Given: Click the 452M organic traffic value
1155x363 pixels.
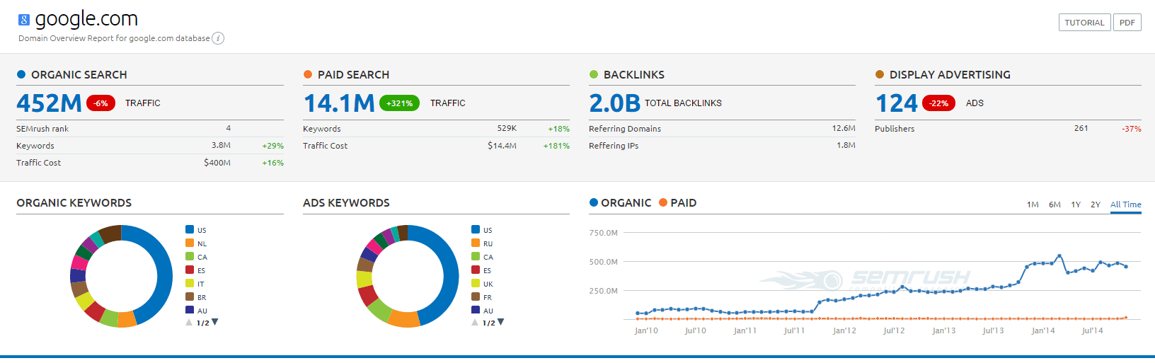Looking at the screenshot, I should [x=50, y=103].
